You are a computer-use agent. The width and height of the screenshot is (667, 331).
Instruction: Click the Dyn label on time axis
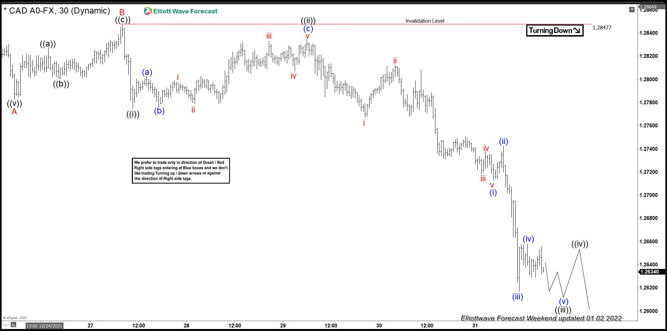pyautogui.click(x=6, y=325)
